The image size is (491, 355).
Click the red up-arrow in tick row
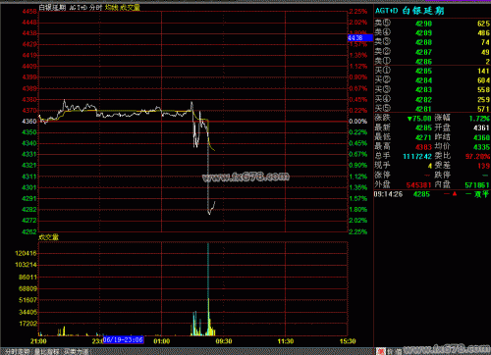(x=455, y=194)
